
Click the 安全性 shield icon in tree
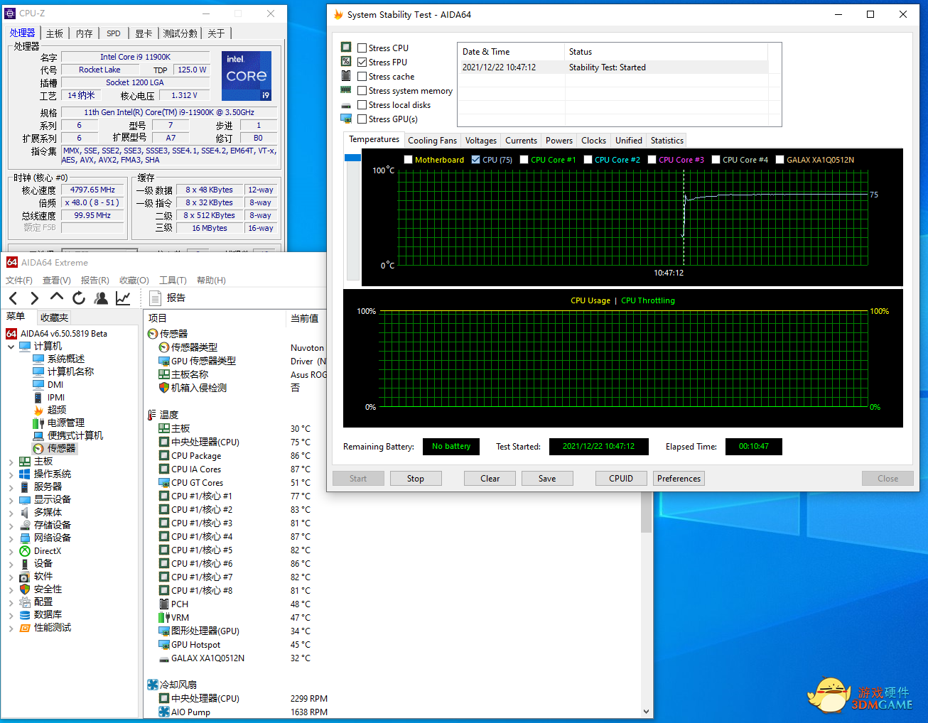[x=25, y=589]
